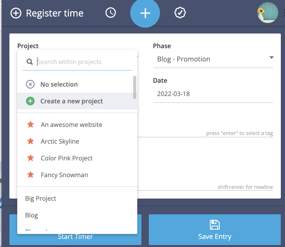Click the search magnifier icon

30,62
